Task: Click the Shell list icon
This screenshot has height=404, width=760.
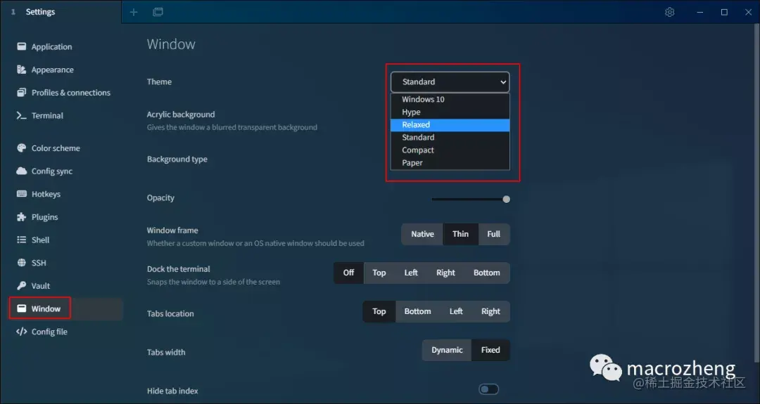Action: (x=21, y=240)
